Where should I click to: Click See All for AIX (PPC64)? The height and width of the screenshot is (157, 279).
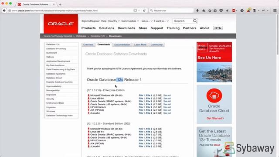pos(167,110)
